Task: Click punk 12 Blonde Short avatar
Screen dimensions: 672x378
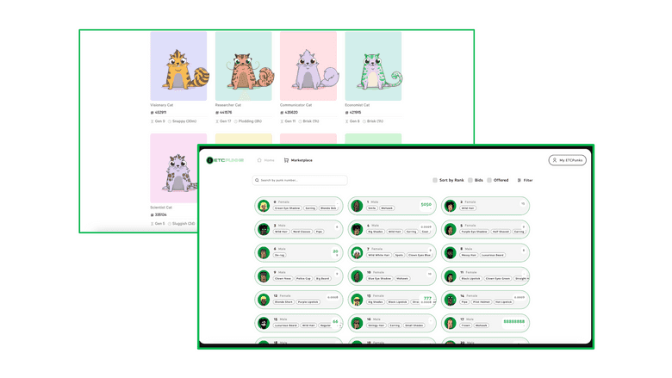Action: pos(264,300)
